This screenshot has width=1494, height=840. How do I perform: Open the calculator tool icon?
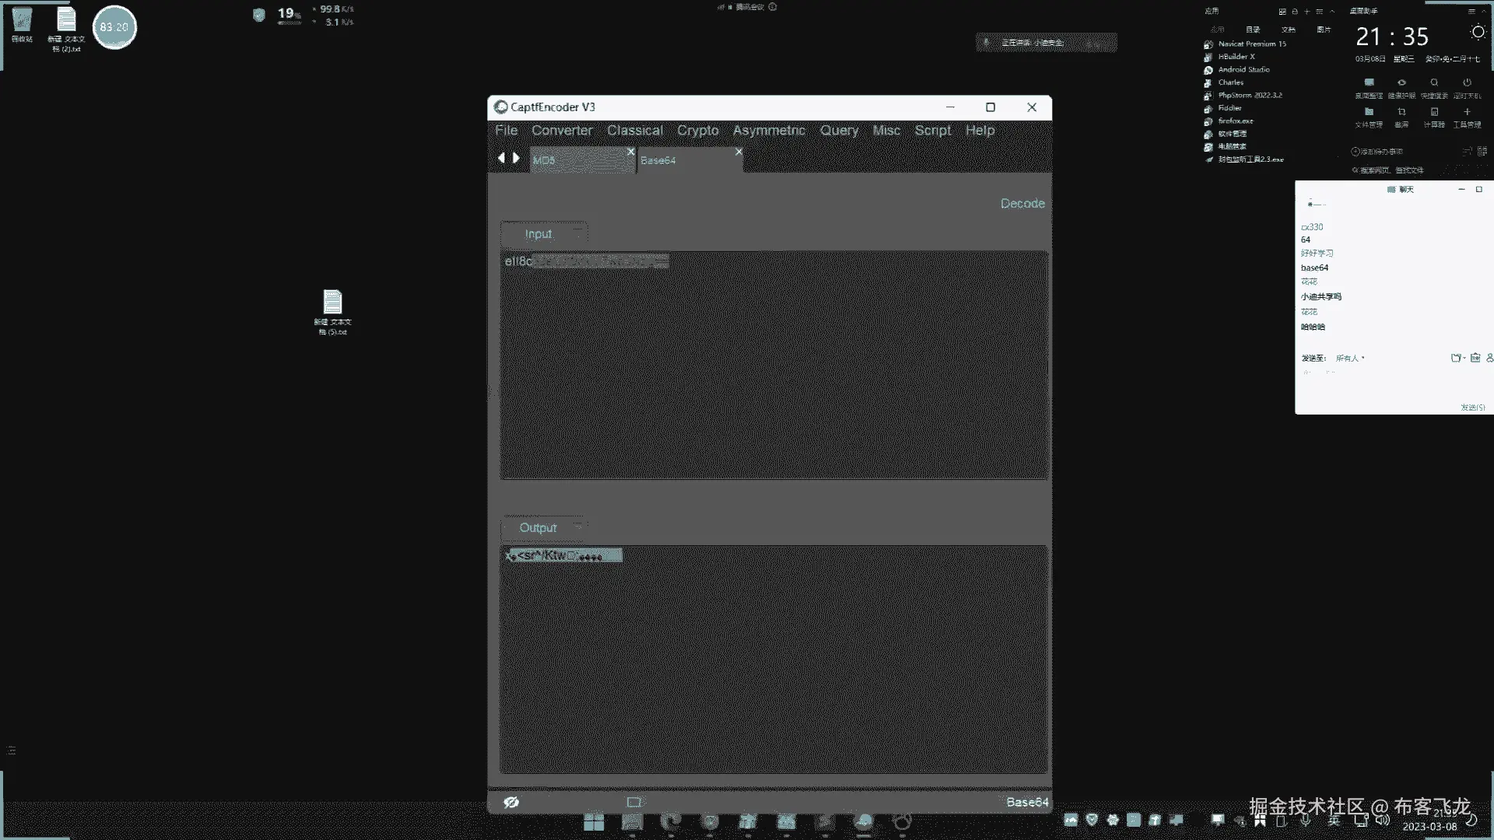pos(1434,113)
